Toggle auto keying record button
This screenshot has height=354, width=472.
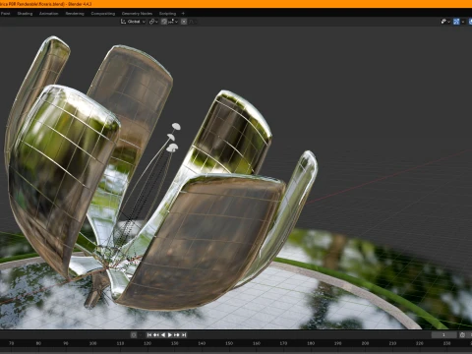pos(134,334)
